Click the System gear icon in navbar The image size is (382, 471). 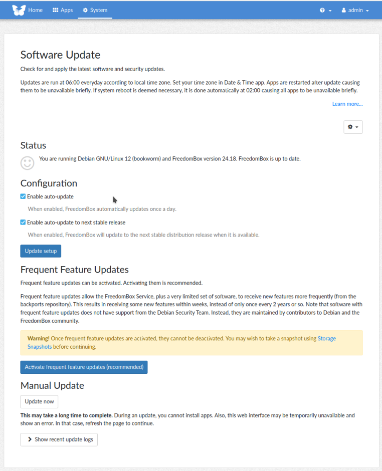[85, 10]
